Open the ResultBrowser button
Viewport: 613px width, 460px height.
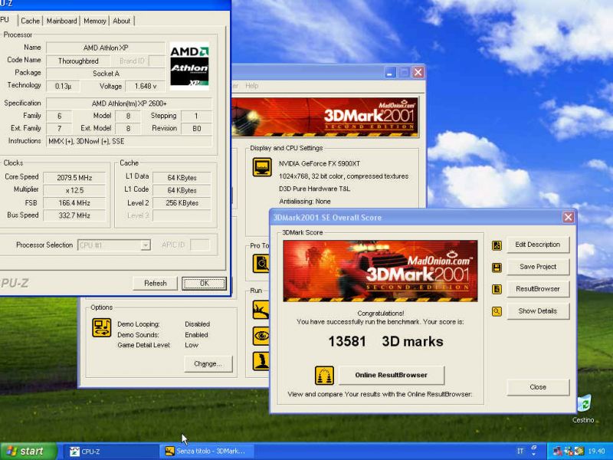[538, 289]
